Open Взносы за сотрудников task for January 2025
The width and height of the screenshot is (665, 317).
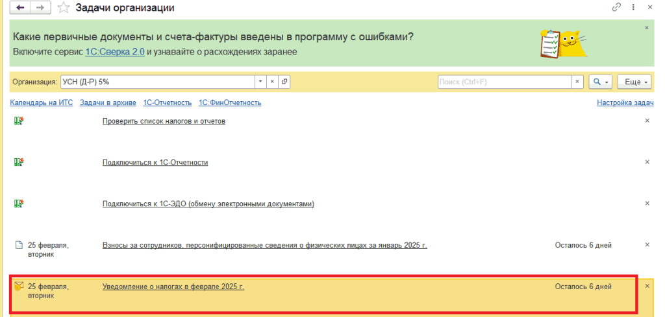(x=265, y=246)
